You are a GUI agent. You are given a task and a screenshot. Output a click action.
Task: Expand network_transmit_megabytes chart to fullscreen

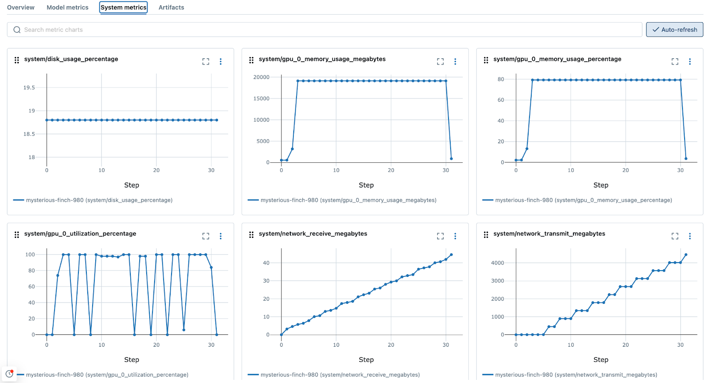click(x=674, y=236)
